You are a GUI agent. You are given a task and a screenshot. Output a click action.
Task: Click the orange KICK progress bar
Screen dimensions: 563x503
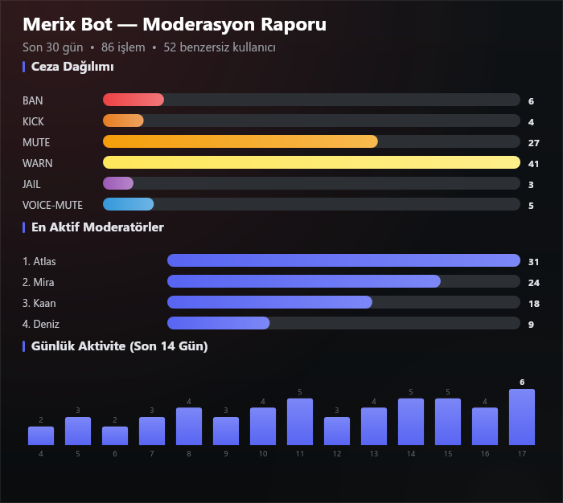(x=123, y=121)
